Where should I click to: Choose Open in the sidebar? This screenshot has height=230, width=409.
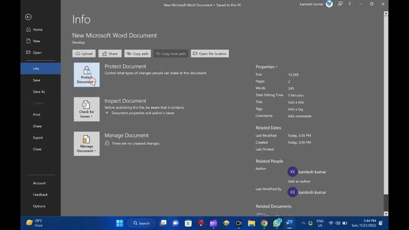click(x=40, y=52)
